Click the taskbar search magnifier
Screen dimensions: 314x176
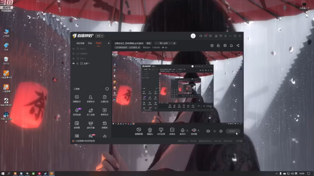pos(9,174)
